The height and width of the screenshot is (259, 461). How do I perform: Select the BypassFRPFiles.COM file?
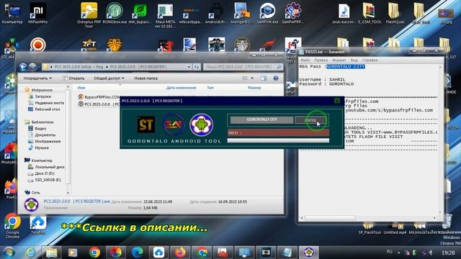(x=99, y=97)
